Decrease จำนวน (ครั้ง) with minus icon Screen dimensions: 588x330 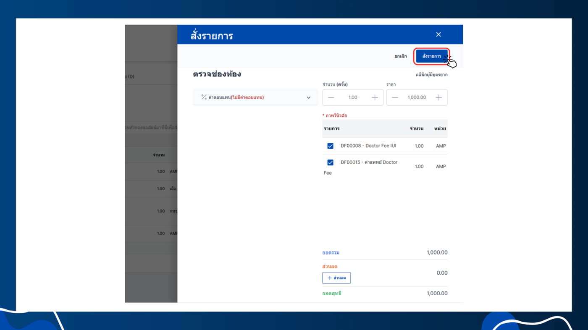(x=331, y=97)
